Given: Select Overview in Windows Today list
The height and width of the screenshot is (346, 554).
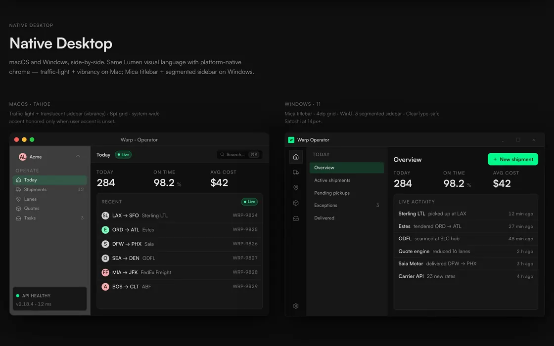Looking at the screenshot, I should pos(347,168).
